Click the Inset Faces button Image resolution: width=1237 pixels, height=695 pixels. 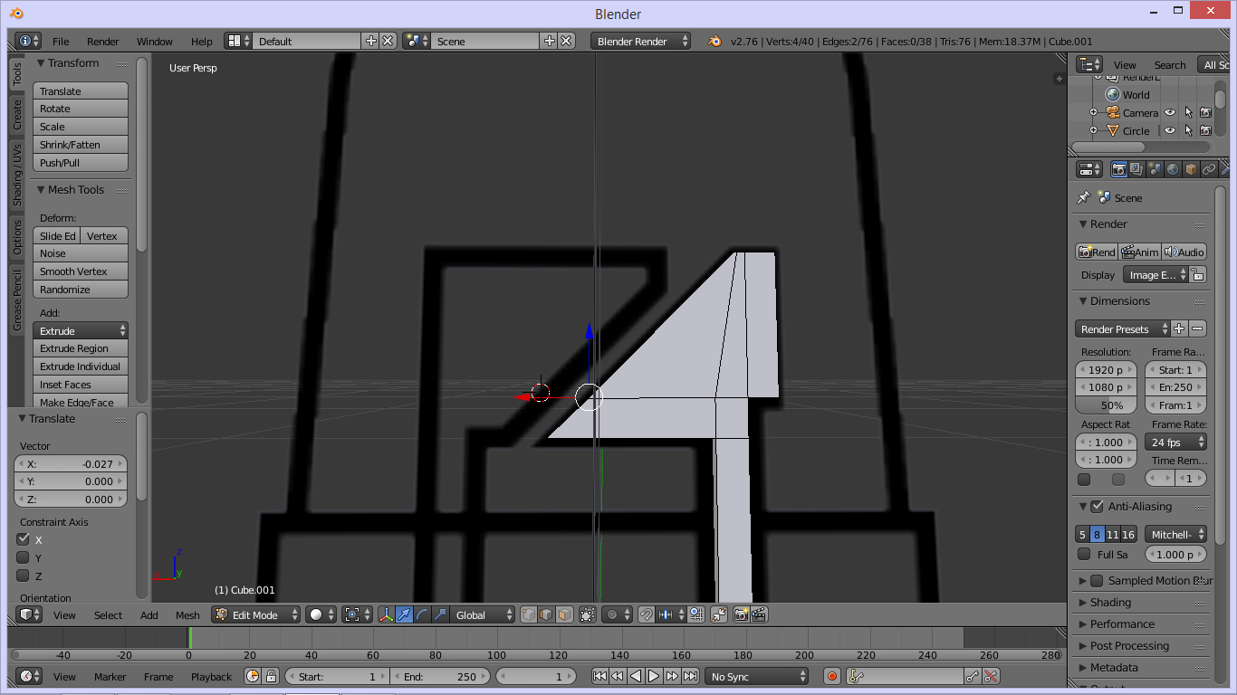tap(81, 385)
